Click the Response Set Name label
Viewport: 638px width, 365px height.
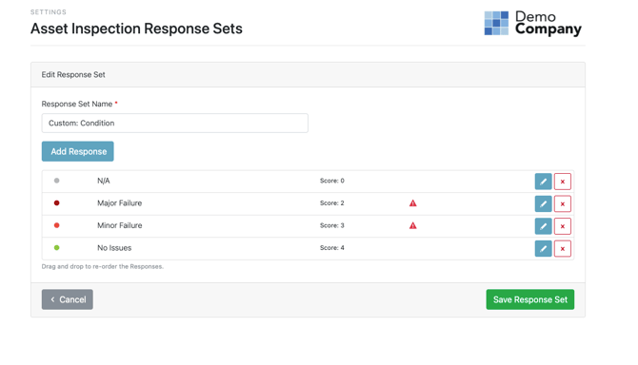pyautogui.click(x=77, y=104)
